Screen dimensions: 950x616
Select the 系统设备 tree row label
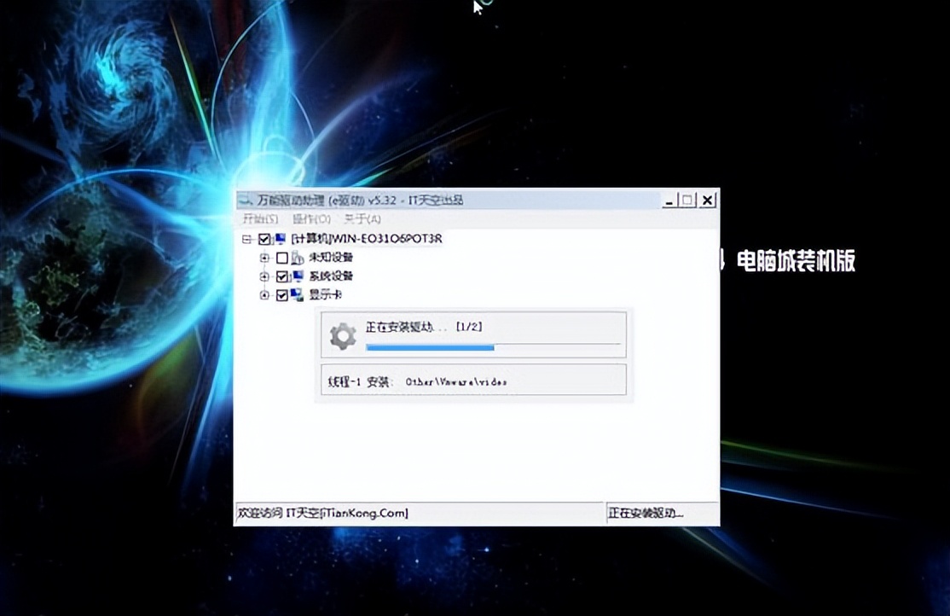pyautogui.click(x=331, y=276)
